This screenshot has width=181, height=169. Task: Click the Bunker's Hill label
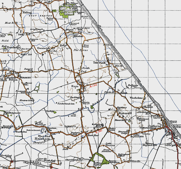[75, 133]
